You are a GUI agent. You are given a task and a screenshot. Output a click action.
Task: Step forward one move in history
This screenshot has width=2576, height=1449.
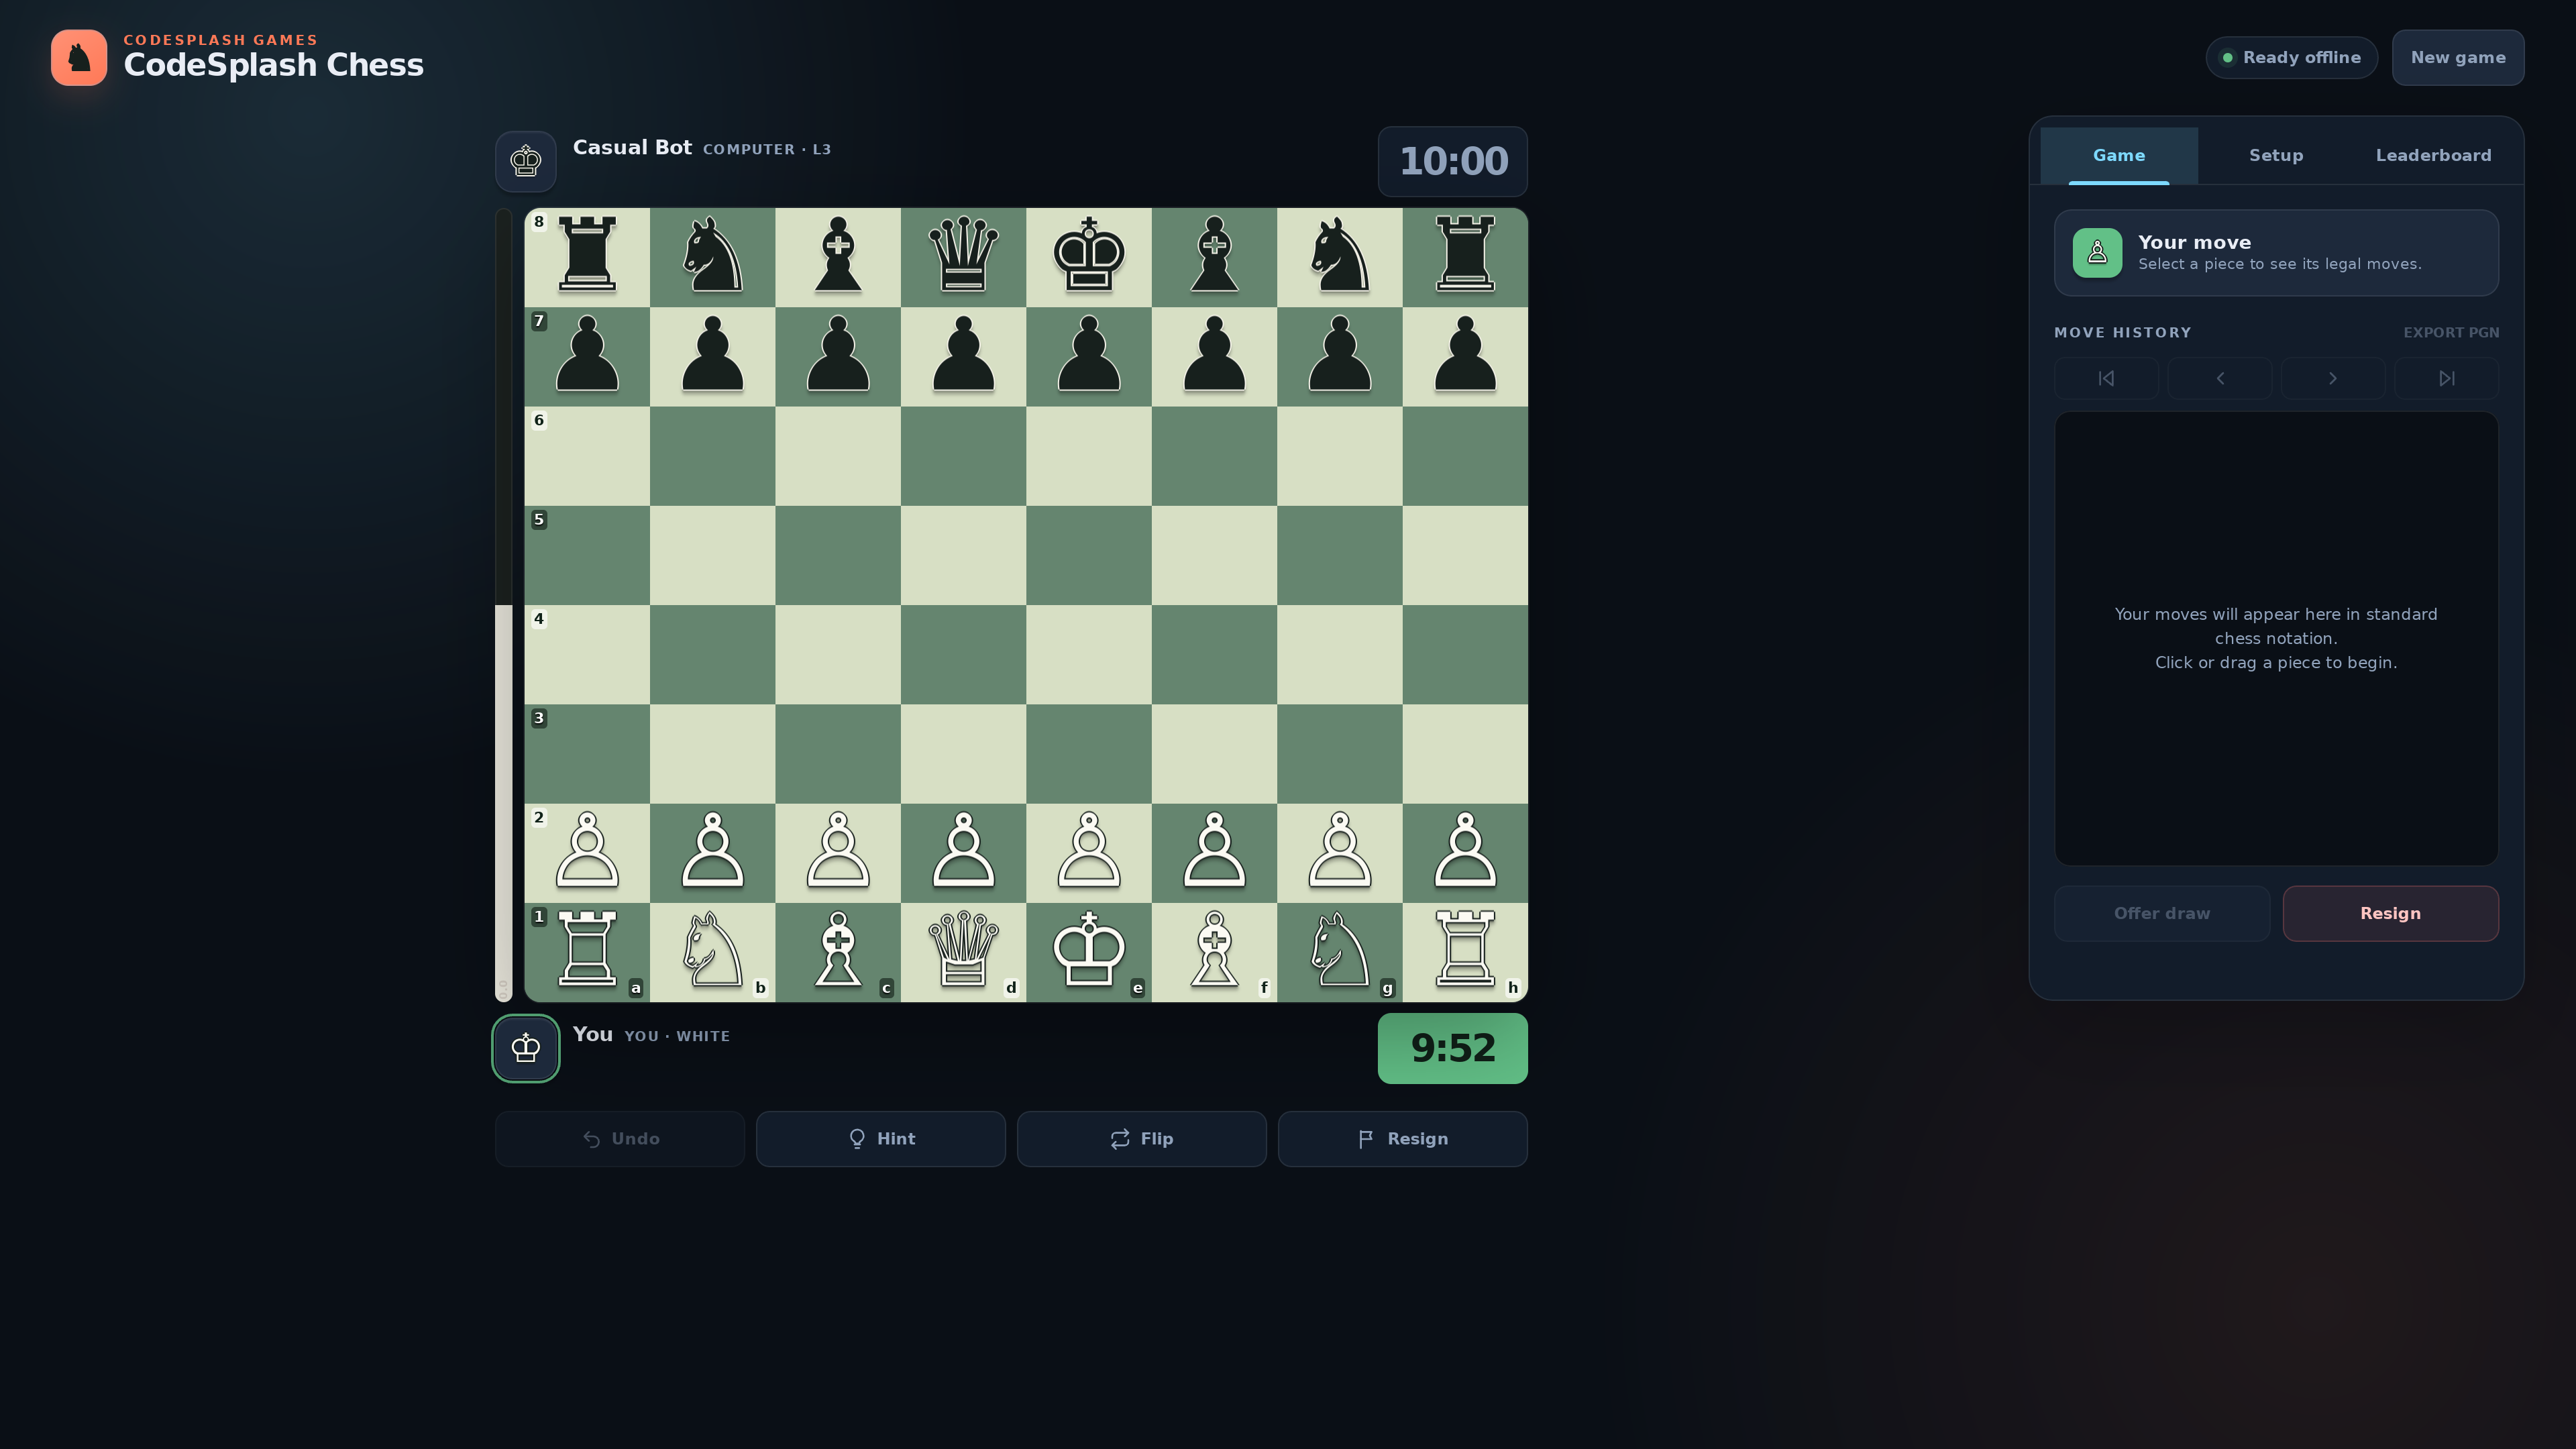pyautogui.click(x=2333, y=378)
